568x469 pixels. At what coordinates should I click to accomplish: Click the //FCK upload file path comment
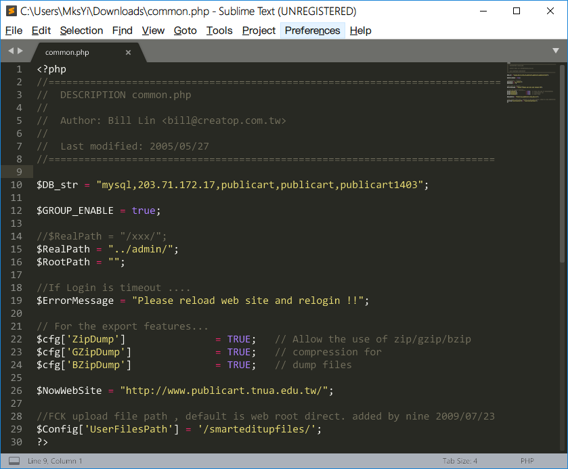(265, 416)
